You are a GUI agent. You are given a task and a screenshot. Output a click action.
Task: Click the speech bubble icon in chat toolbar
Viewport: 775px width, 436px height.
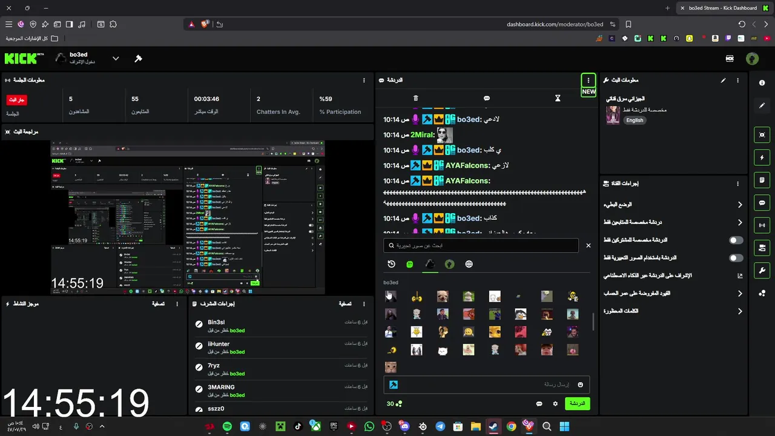click(487, 98)
